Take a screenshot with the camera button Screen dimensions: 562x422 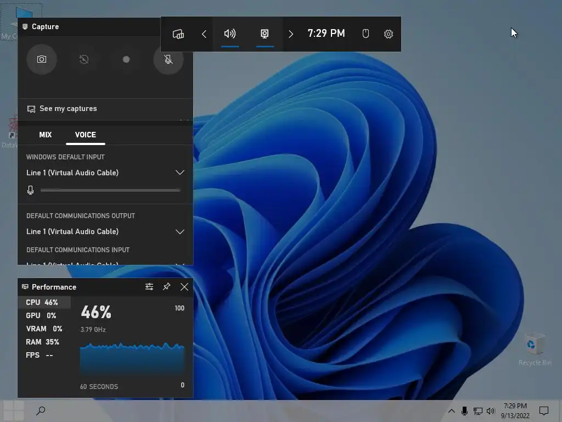click(42, 59)
